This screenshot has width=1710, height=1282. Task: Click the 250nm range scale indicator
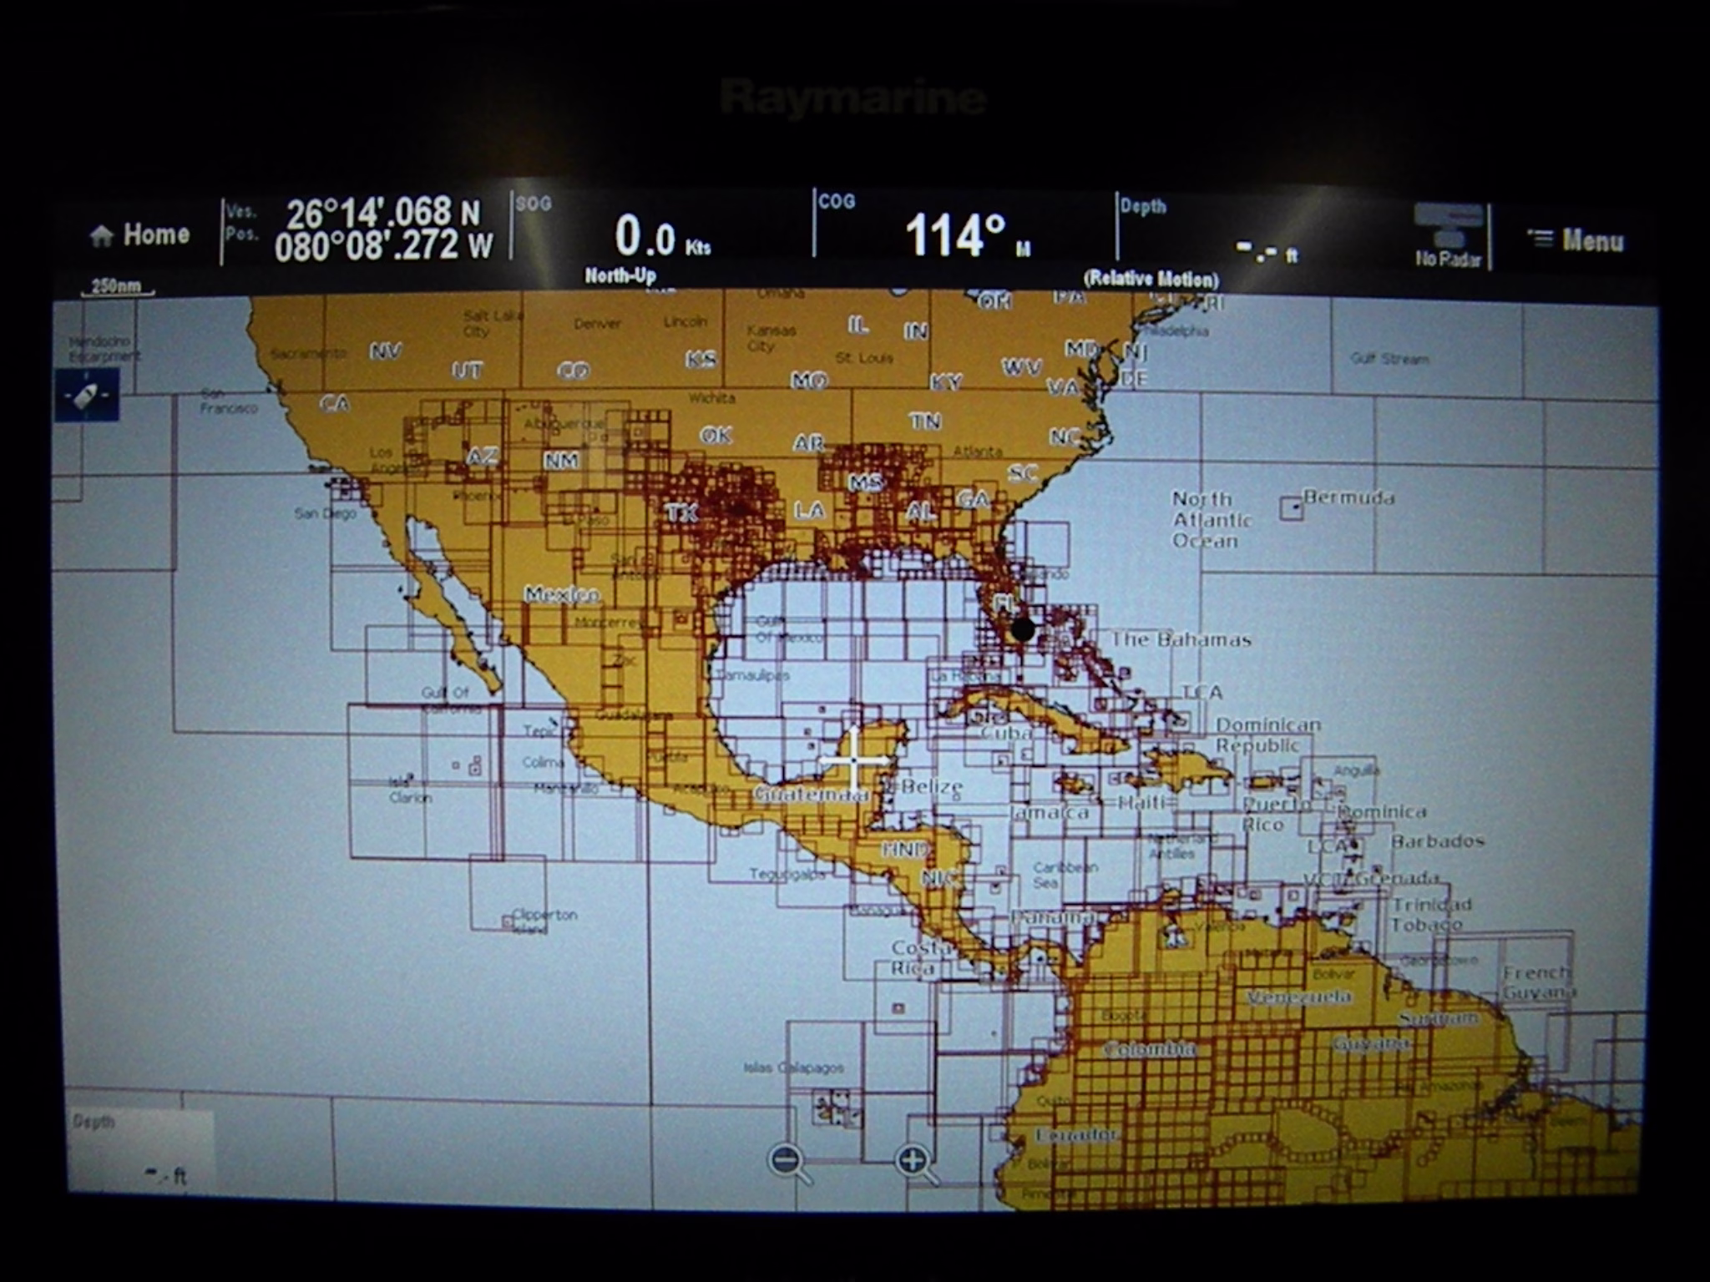click(x=117, y=286)
